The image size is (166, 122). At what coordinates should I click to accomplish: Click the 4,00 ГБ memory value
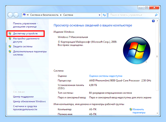click(93, 85)
